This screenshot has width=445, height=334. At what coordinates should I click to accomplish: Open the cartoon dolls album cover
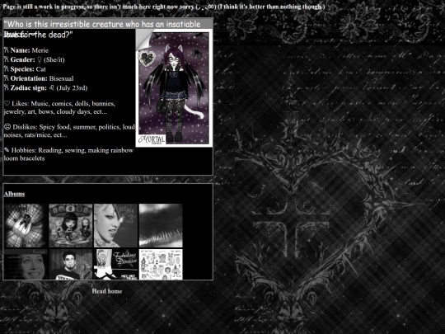(x=71, y=225)
